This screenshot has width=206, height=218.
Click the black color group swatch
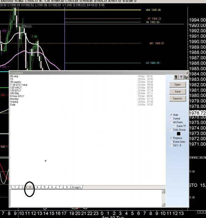(x=179, y=134)
